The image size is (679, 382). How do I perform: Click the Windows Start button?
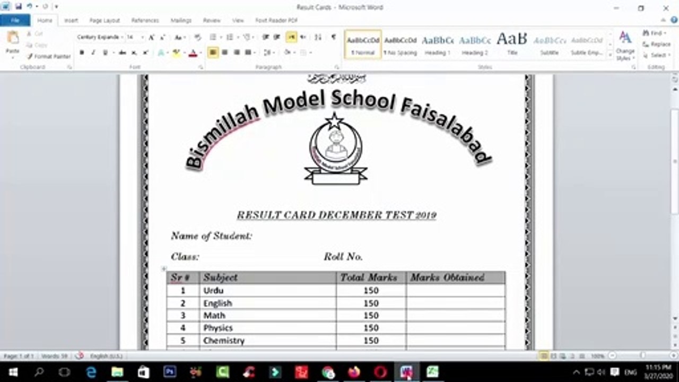point(13,372)
